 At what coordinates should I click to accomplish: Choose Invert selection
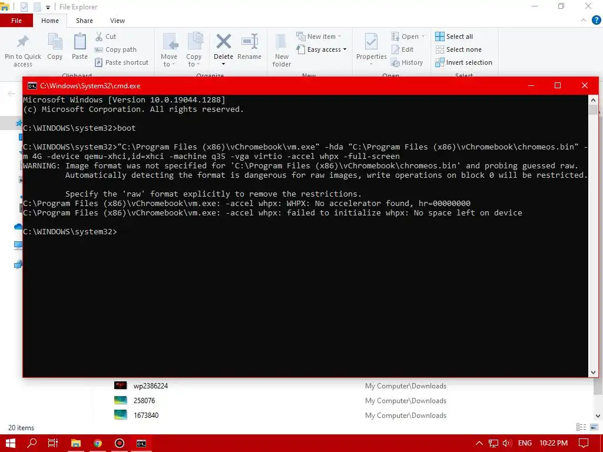[464, 62]
